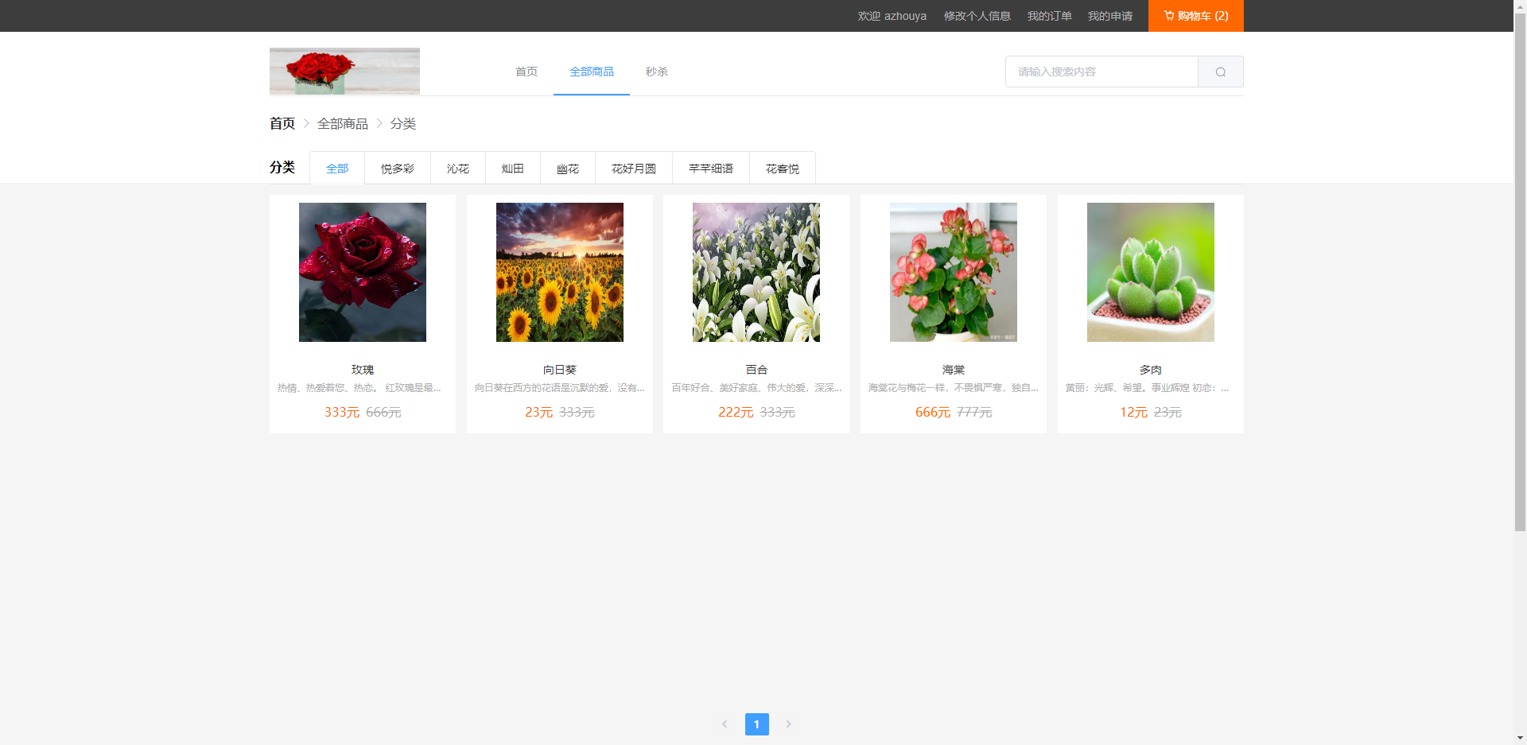Open 我的订单 in the top bar
This screenshot has width=1527, height=745.
[x=1049, y=16]
